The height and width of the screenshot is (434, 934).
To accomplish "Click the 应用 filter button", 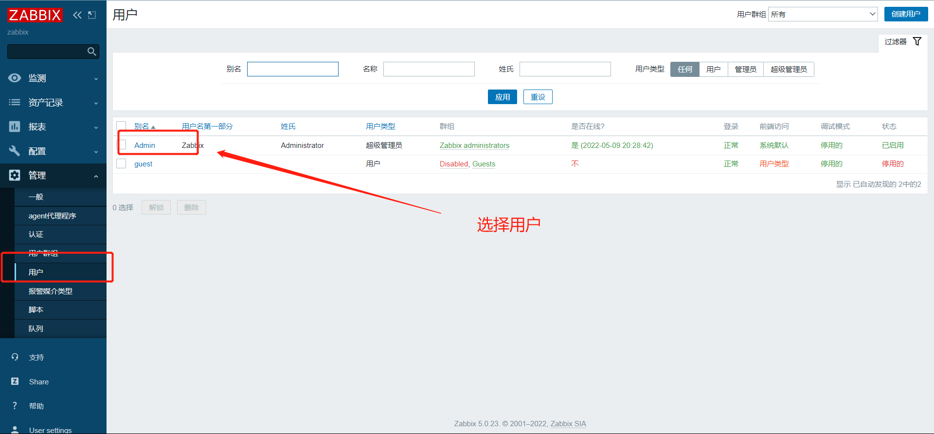I will coord(503,97).
